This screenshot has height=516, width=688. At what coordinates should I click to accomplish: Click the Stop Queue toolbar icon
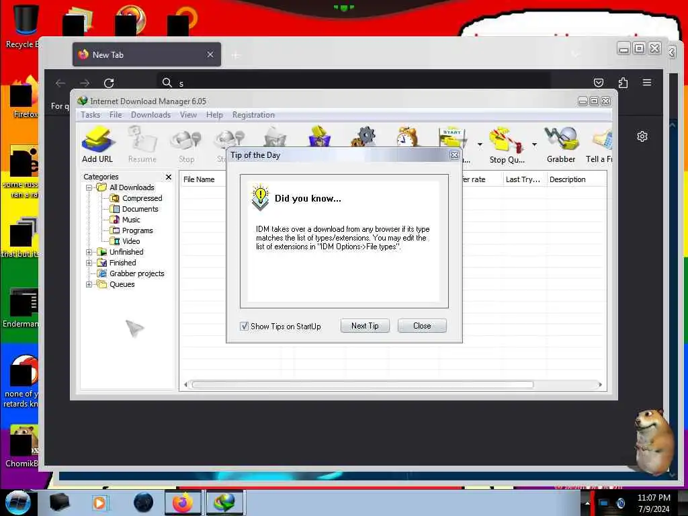pyautogui.click(x=507, y=145)
